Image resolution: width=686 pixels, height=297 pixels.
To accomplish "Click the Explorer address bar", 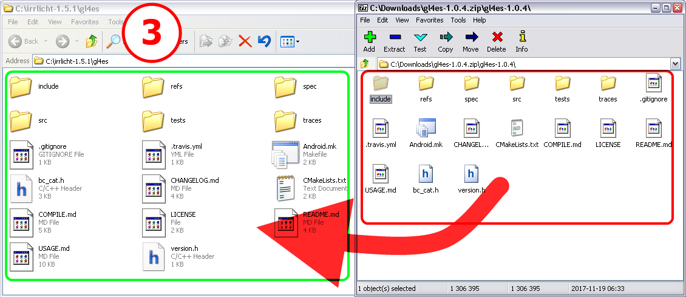I will 192,61.
